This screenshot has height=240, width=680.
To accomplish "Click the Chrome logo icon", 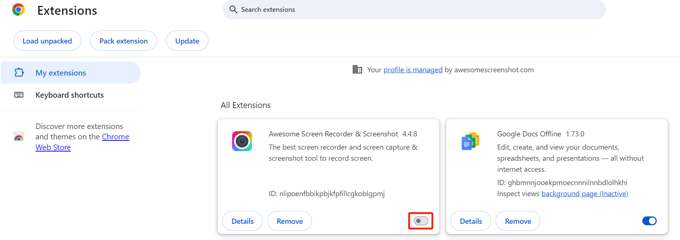I will pos(18,10).
